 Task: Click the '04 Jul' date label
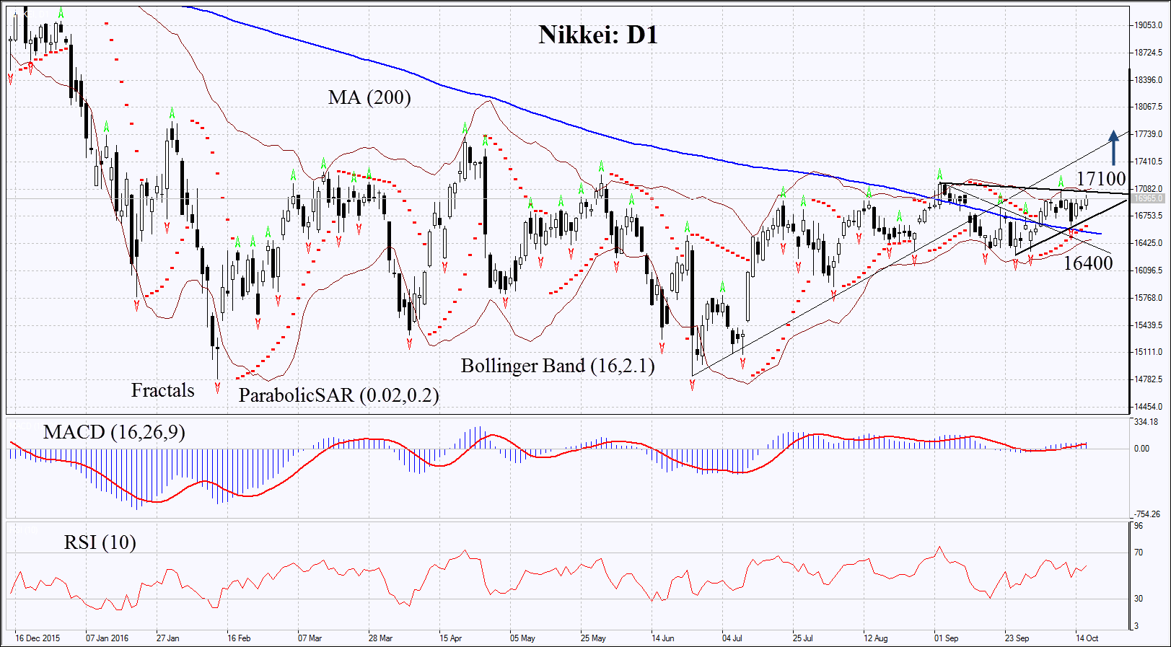(732, 638)
